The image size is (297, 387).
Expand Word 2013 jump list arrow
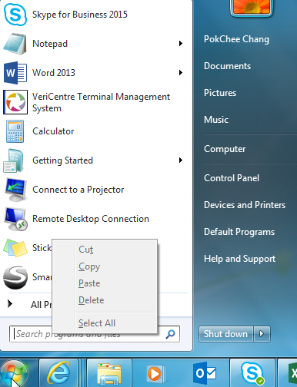coord(181,73)
